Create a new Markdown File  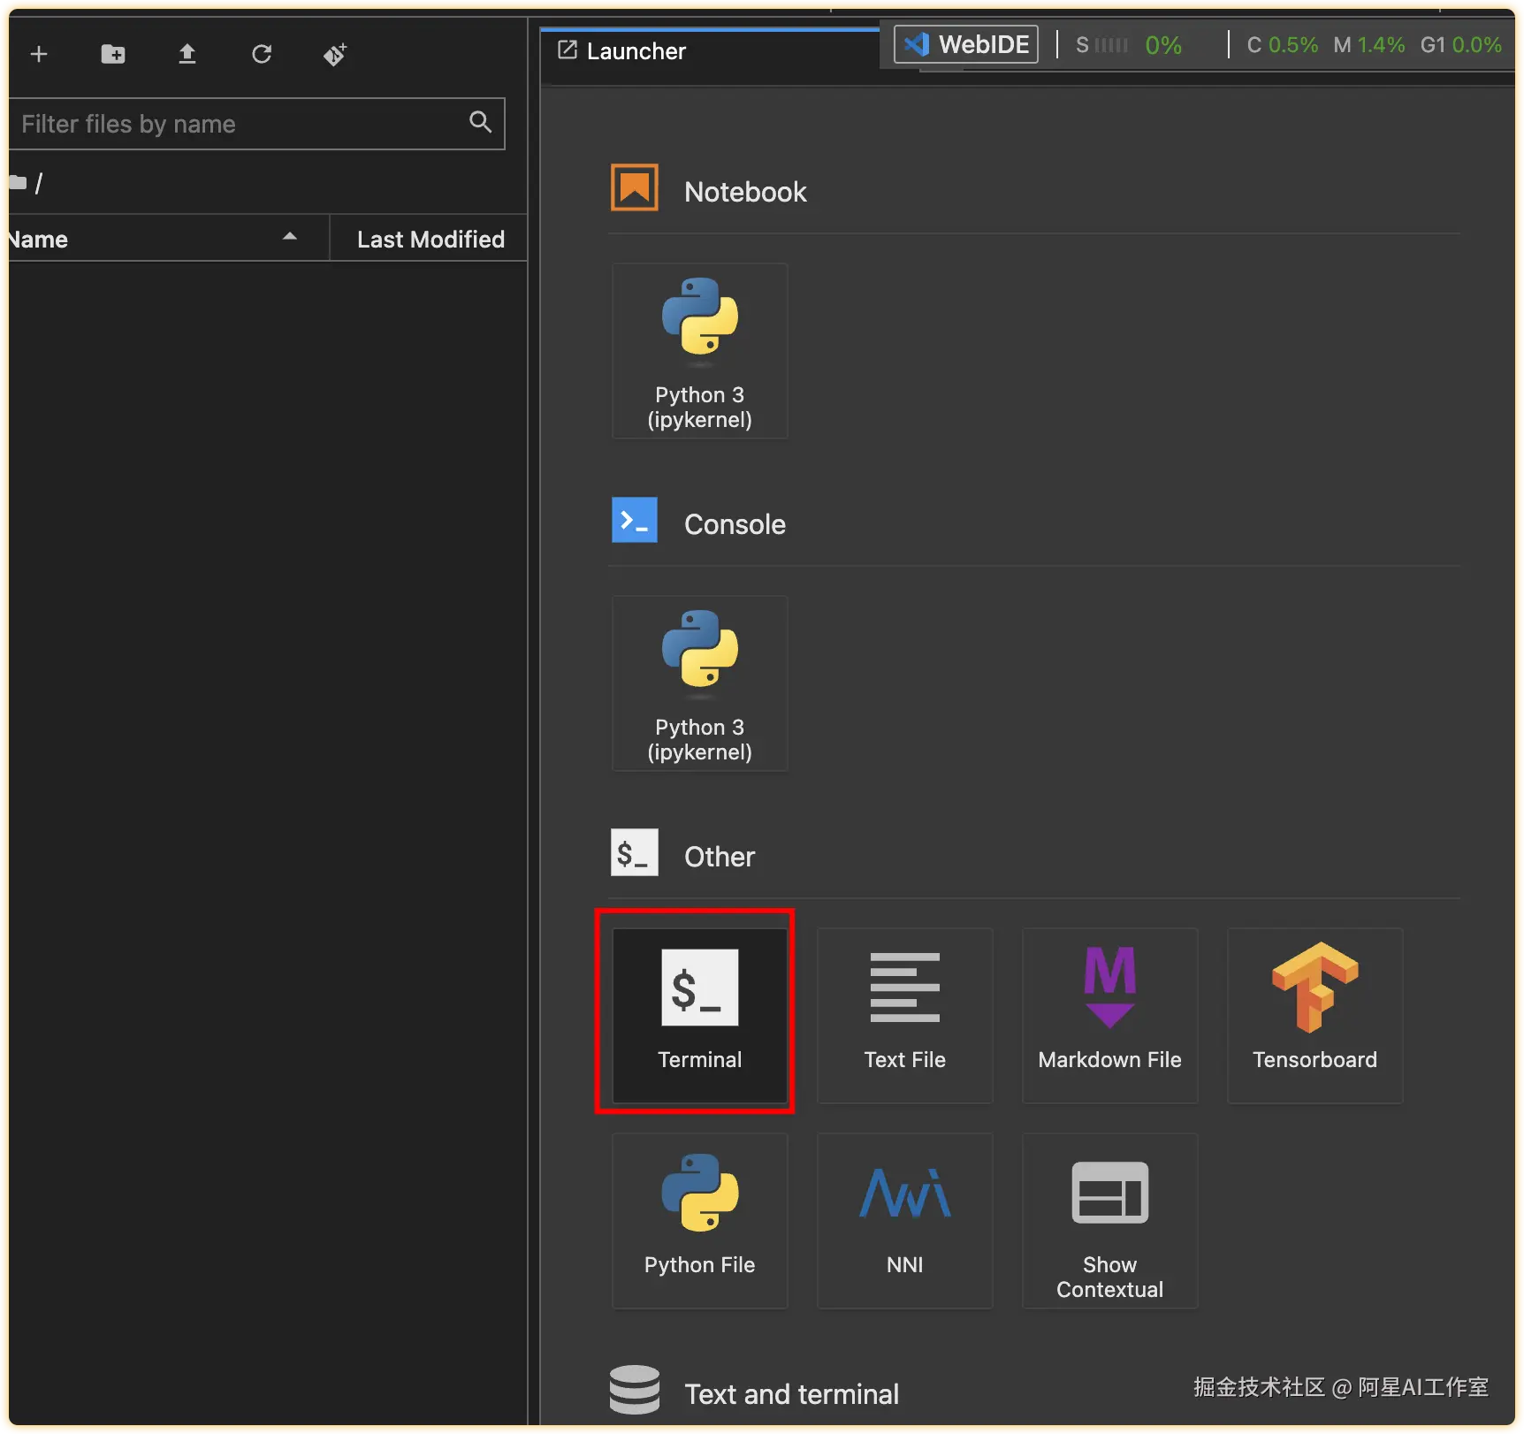pos(1110,1016)
